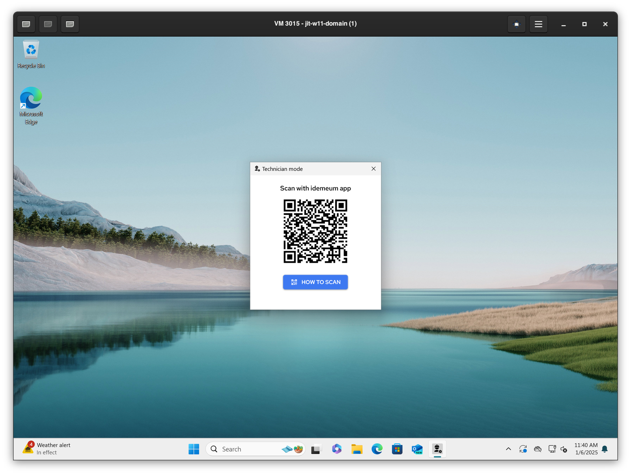Click the second VM toolbar screen button
The width and height of the screenshot is (631, 475).
48,24
